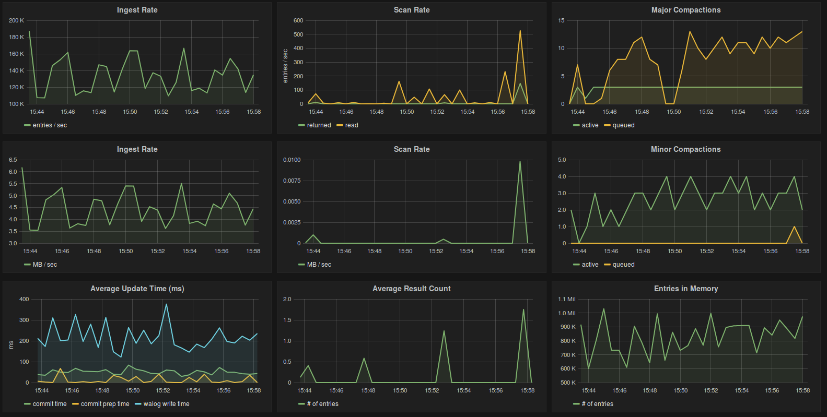Select 'queued' legend entry in Minor Compactions
Image resolution: width=827 pixels, height=417 pixels.
pos(623,265)
